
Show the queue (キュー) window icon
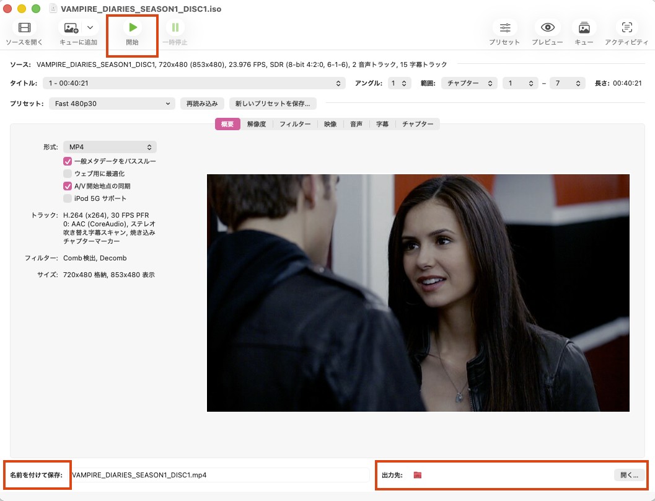584,27
